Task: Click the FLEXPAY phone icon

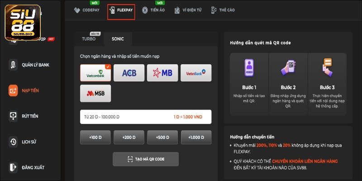Action: (x=112, y=10)
